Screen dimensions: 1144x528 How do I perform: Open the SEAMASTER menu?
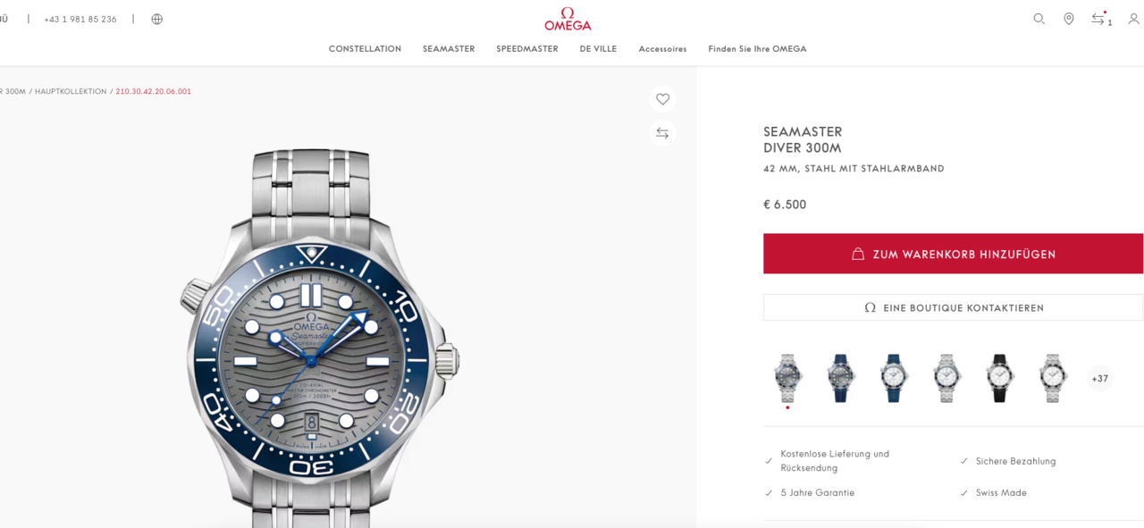(449, 49)
